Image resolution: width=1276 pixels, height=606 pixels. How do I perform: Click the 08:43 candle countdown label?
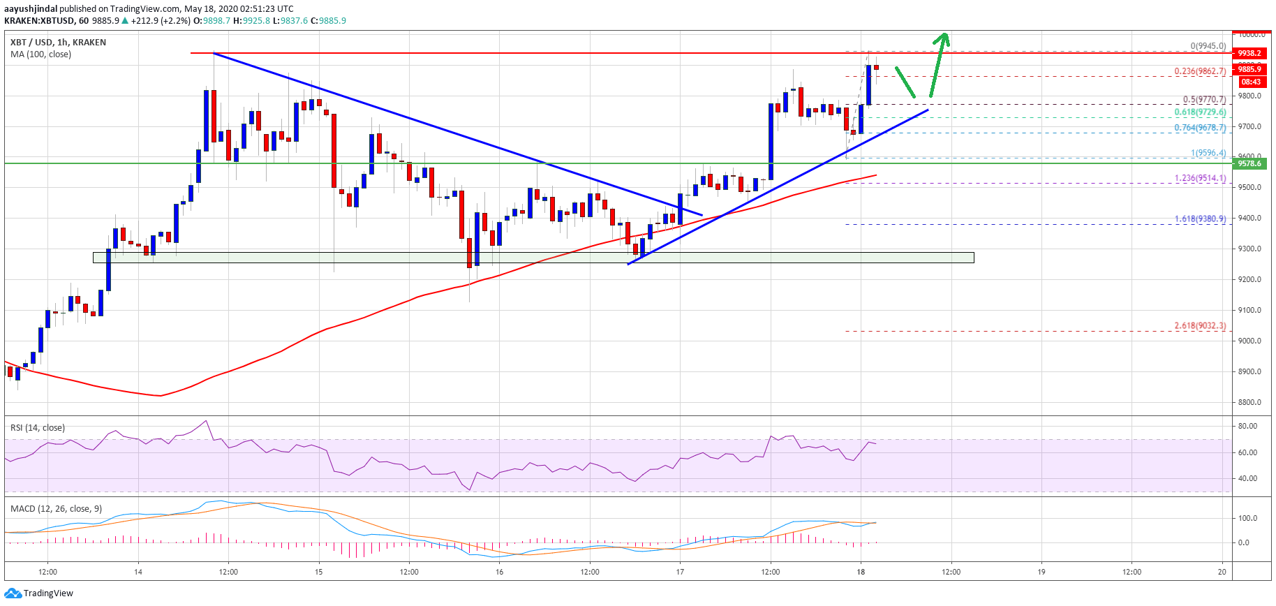[x=1251, y=82]
